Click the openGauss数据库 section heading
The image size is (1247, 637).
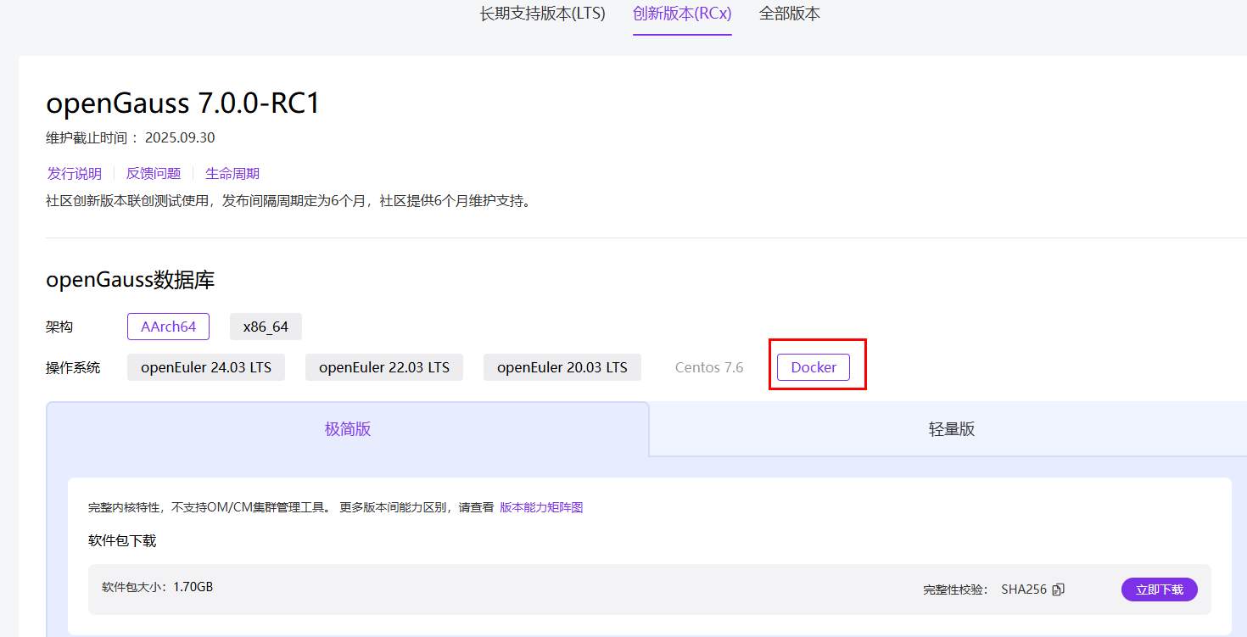tap(131, 280)
